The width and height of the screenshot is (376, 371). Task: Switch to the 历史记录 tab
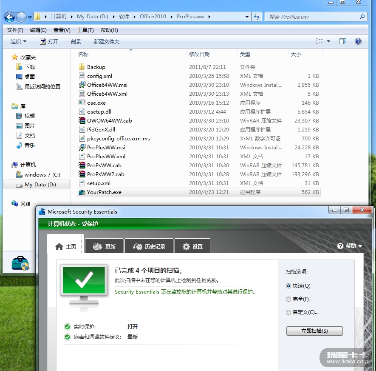coord(149,246)
